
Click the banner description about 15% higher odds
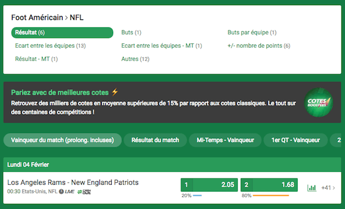[x=154, y=108]
